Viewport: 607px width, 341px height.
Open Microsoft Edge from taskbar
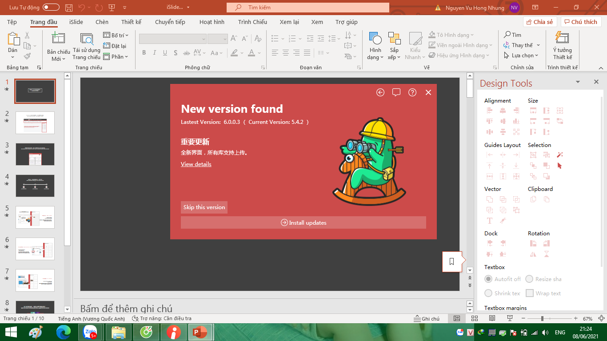click(64, 332)
